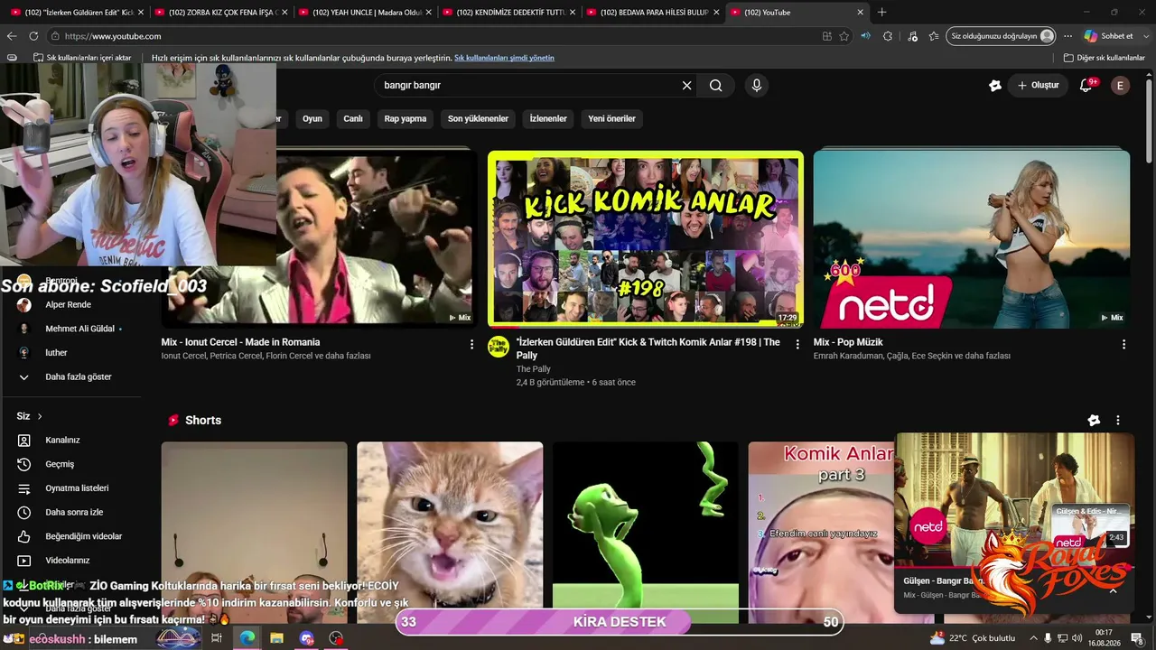This screenshot has width=1156, height=650.
Task: Open the green alien dancing Shorts thumbnail
Action: (x=646, y=532)
